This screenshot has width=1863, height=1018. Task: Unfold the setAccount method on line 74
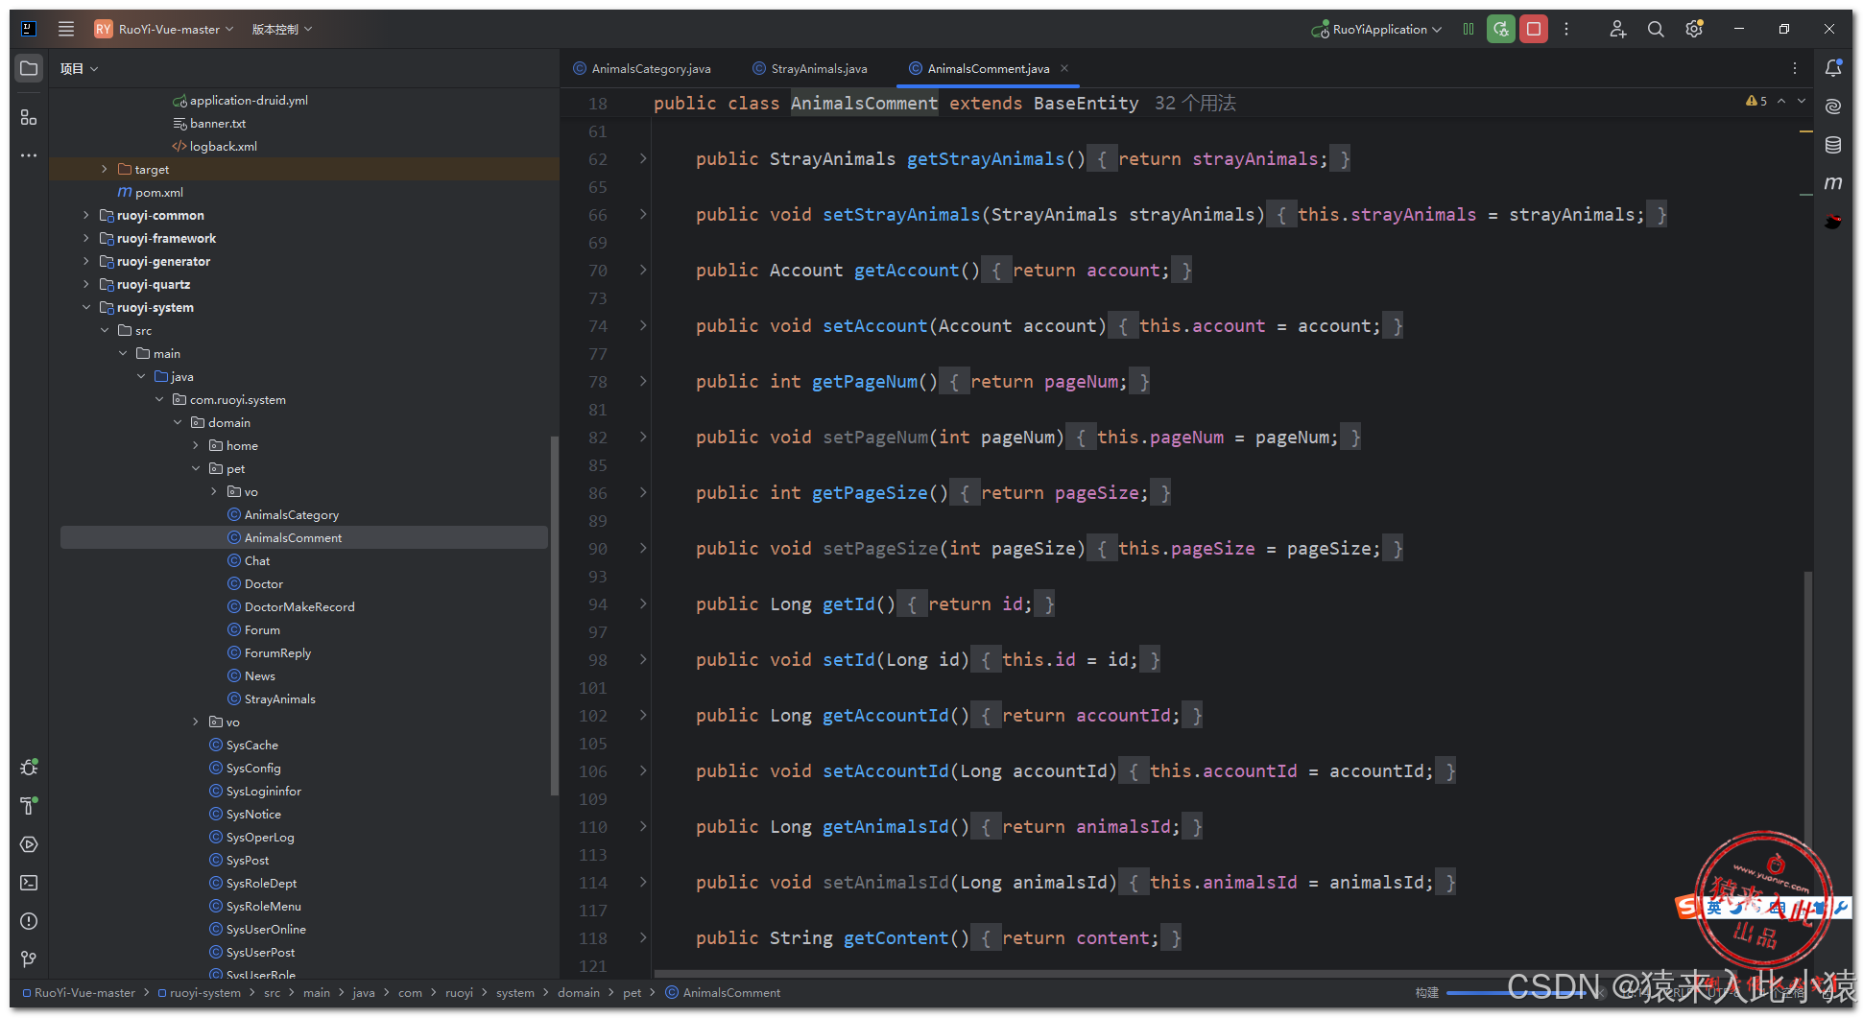coord(643,325)
